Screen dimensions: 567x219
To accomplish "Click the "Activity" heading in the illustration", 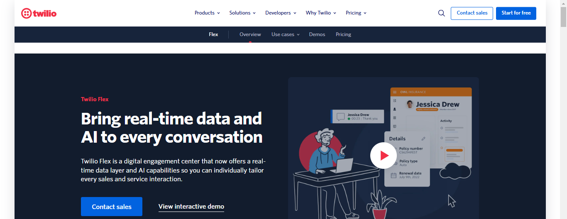I will (446, 121).
